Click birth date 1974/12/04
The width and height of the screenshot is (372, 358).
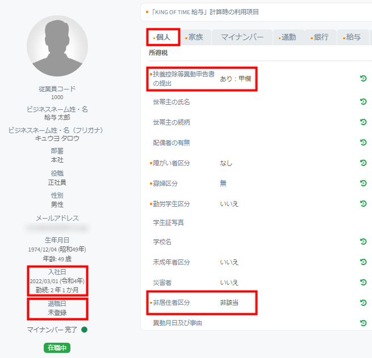43,250
